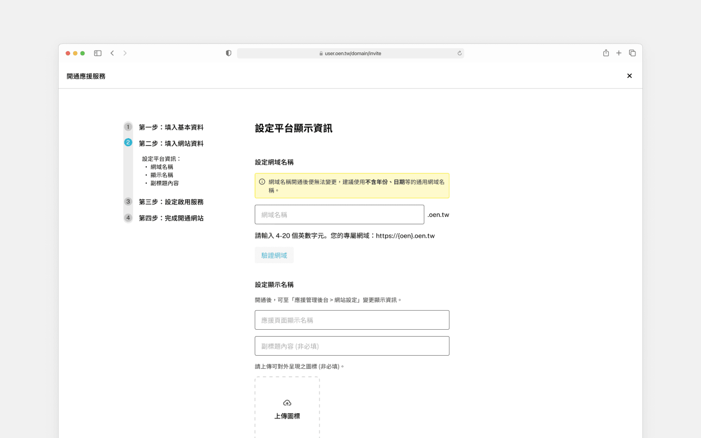Click the 設定顯示名稱 section label

coord(274,285)
